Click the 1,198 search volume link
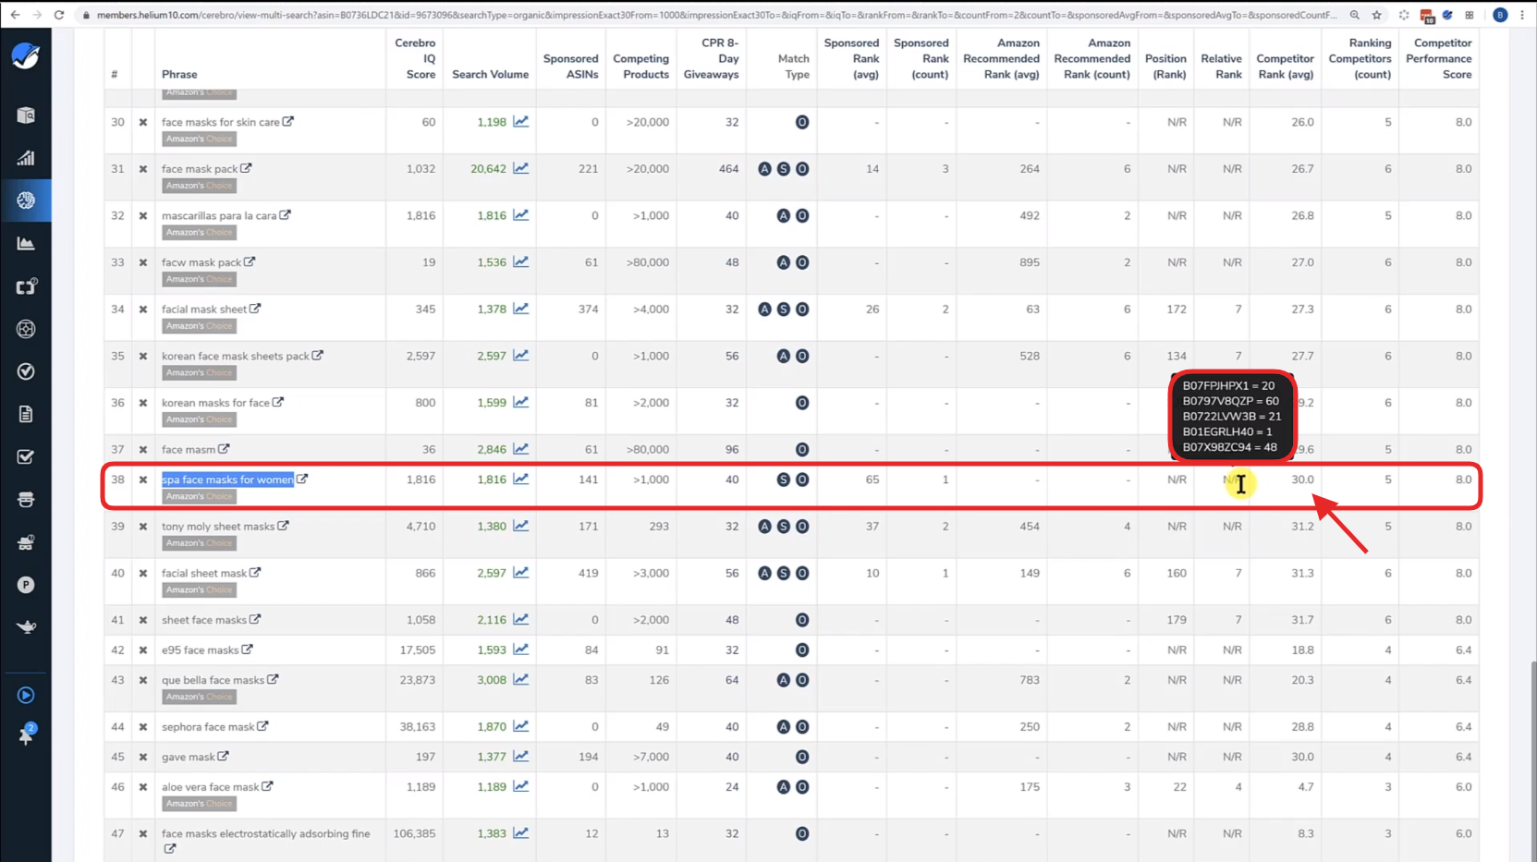 (490, 121)
